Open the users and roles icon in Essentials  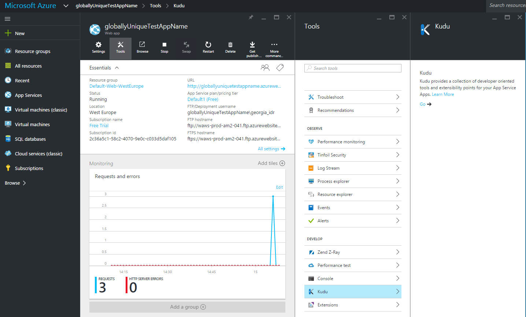coord(265,68)
